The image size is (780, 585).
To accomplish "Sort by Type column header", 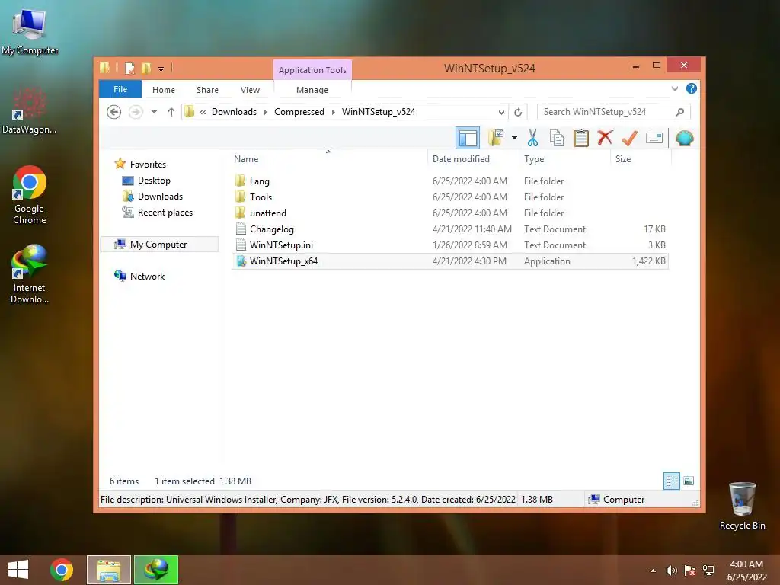I will pos(564,158).
